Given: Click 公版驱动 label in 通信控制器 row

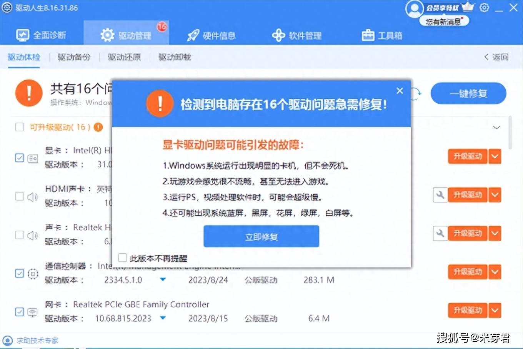Looking at the screenshot, I should 261,280.
